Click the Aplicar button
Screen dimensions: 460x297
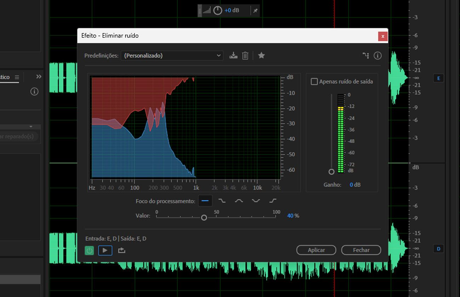[316, 250]
